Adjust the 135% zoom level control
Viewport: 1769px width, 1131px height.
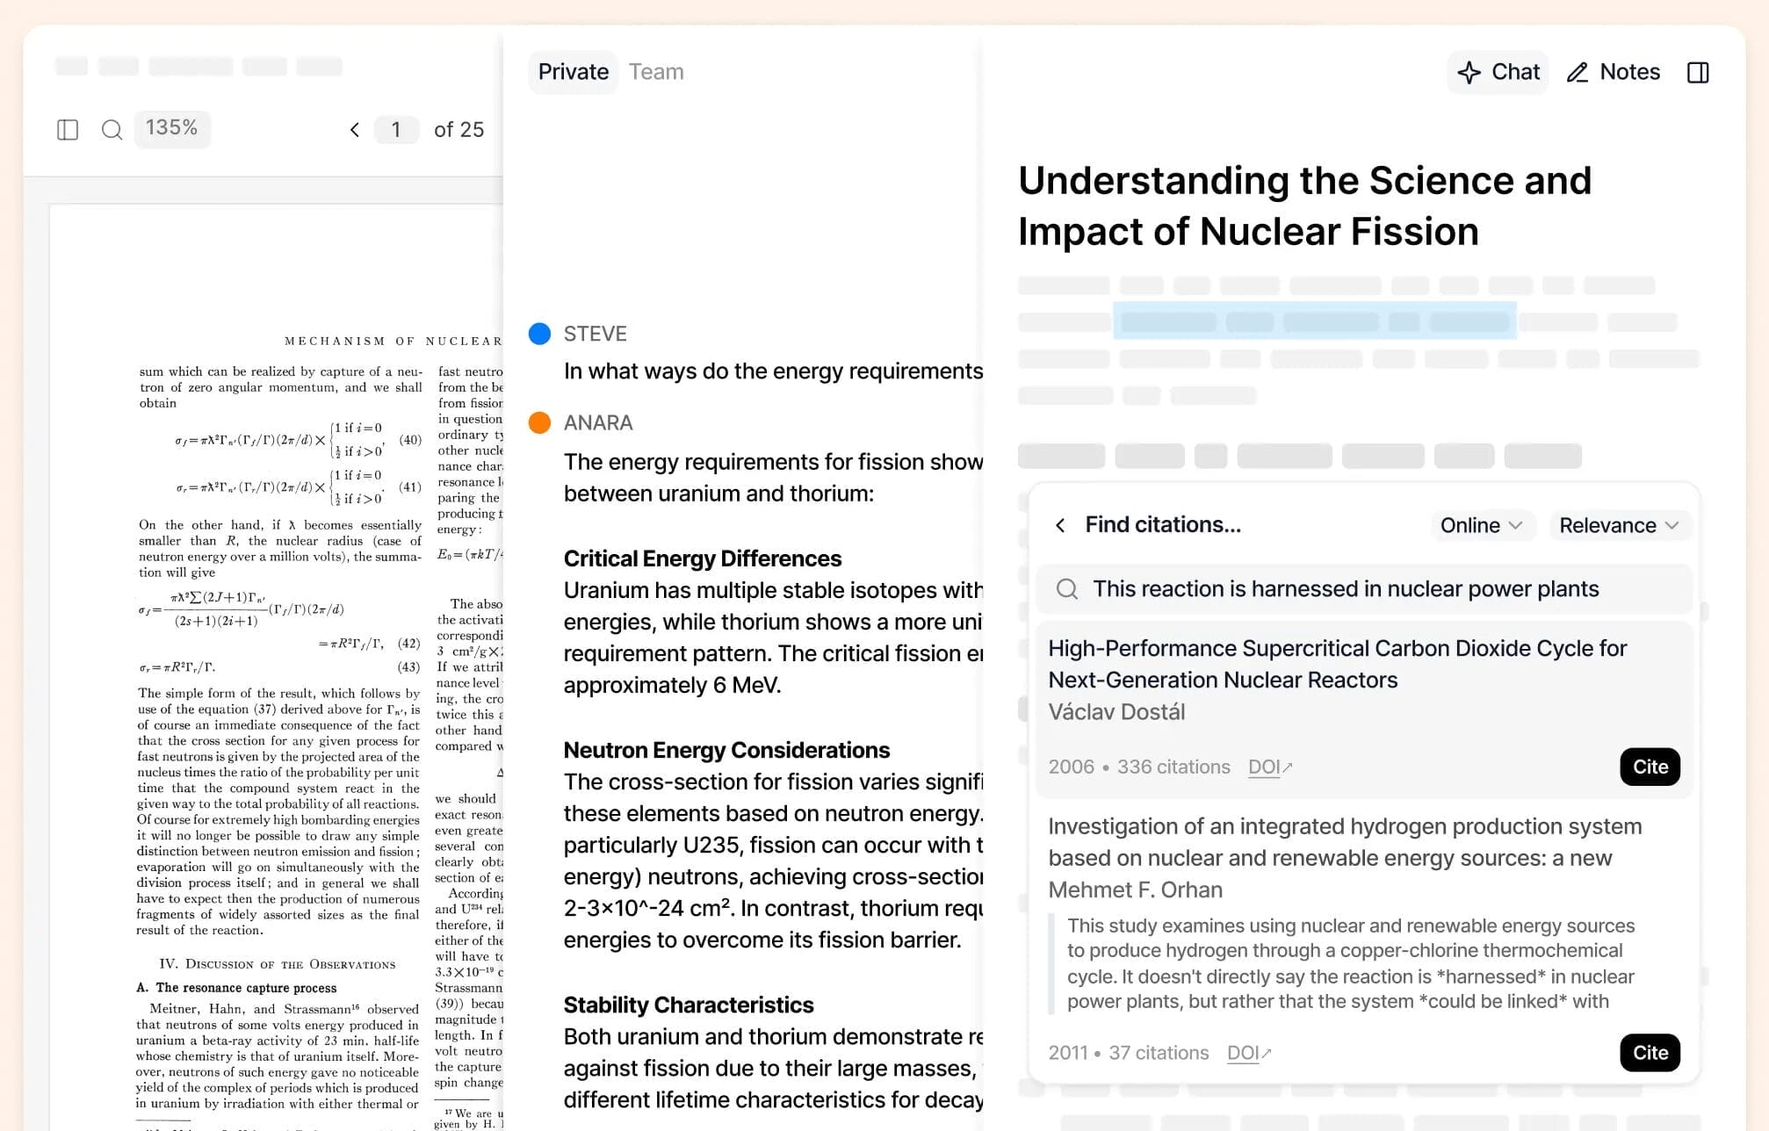[172, 128]
